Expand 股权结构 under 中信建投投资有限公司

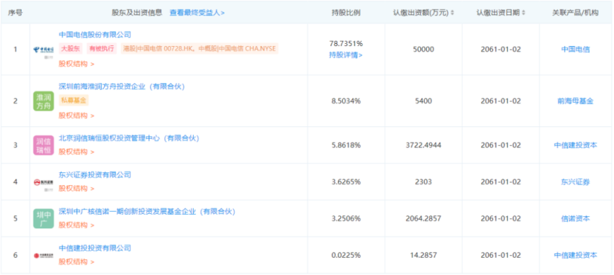(76, 262)
